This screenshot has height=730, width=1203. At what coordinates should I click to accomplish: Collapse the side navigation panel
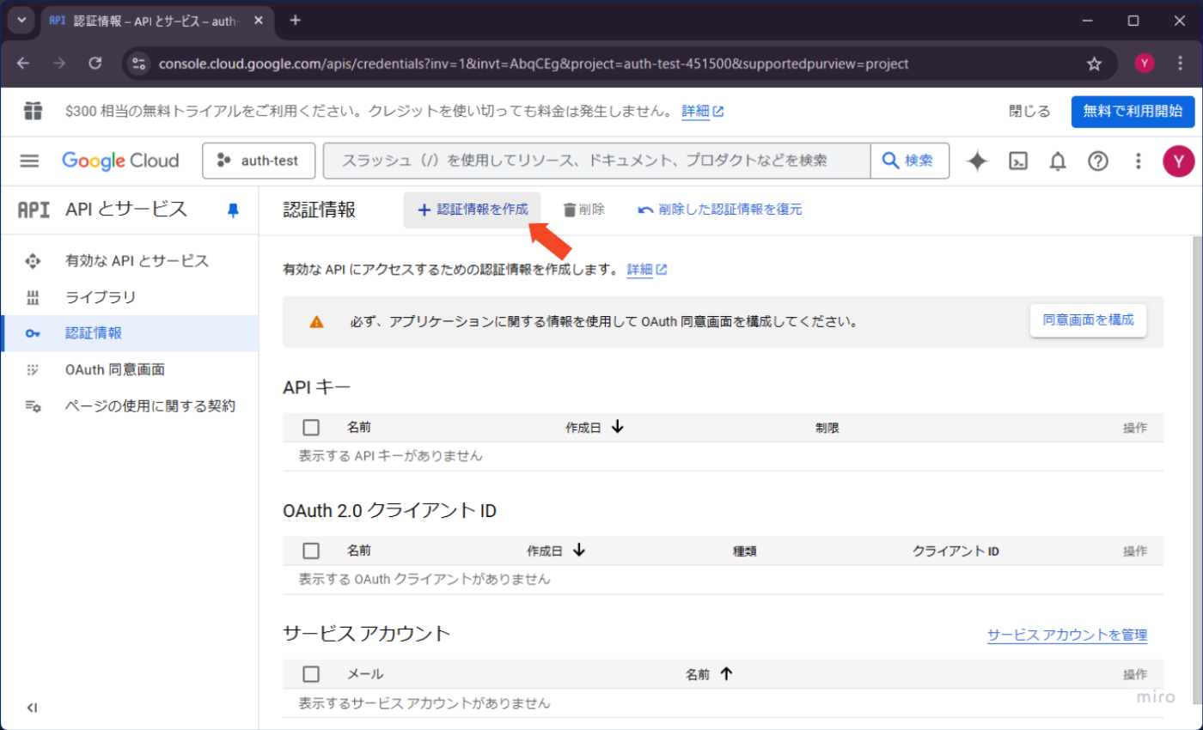[32, 708]
